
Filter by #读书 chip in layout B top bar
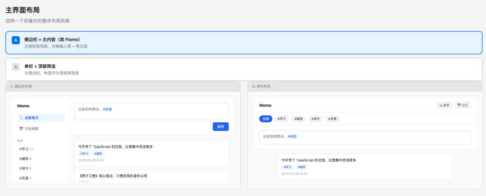pyautogui.click(x=315, y=119)
